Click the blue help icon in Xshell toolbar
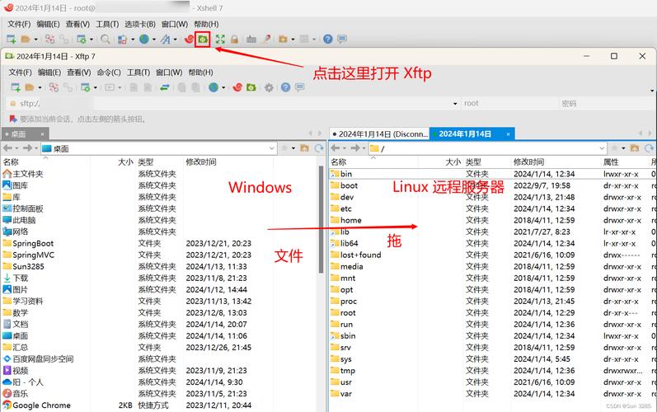The image size is (657, 412). point(328,40)
